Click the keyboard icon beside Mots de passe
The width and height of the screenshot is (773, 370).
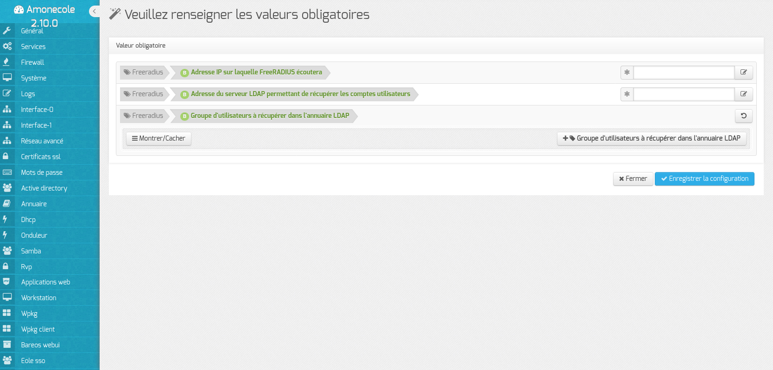(x=7, y=173)
